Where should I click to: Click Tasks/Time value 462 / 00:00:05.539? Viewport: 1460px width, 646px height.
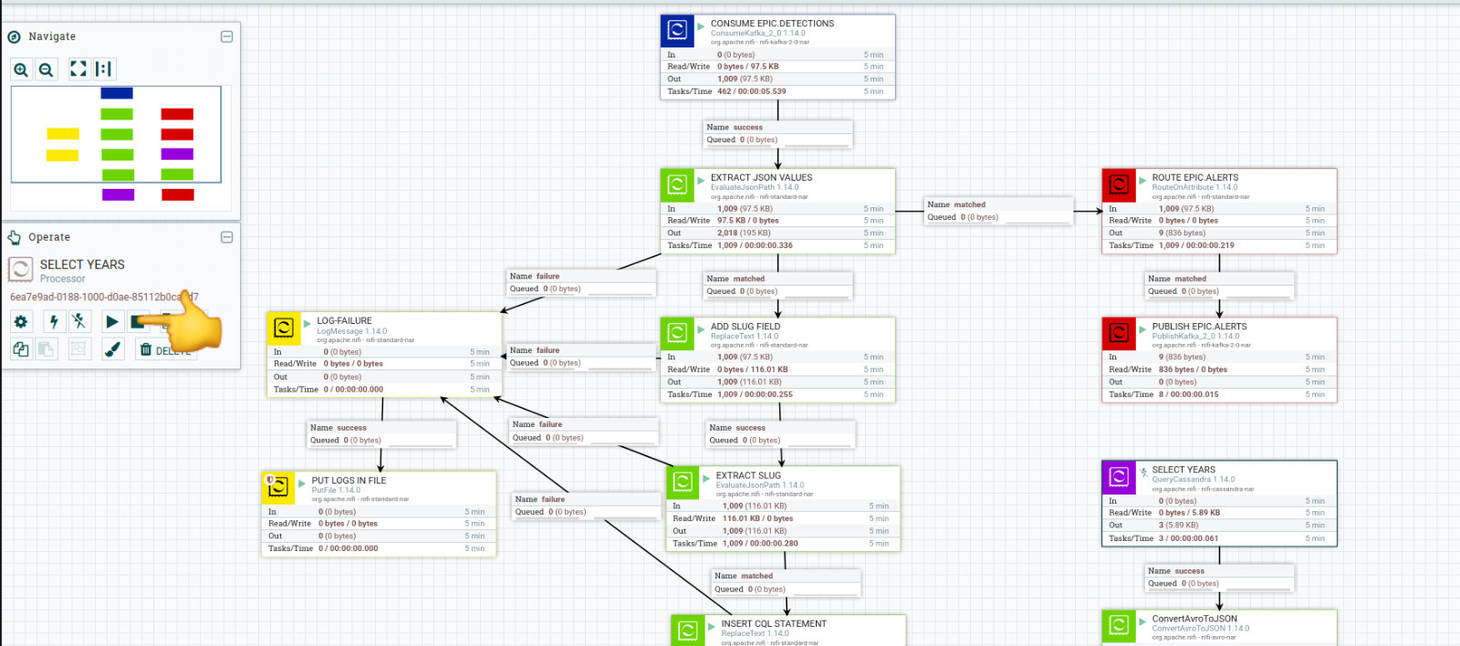[751, 91]
